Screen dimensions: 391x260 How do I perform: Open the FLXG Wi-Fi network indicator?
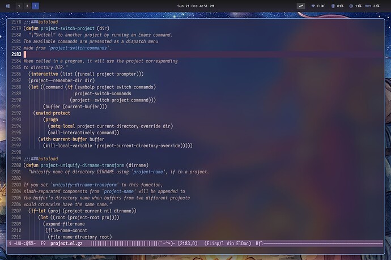(x=321, y=6)
